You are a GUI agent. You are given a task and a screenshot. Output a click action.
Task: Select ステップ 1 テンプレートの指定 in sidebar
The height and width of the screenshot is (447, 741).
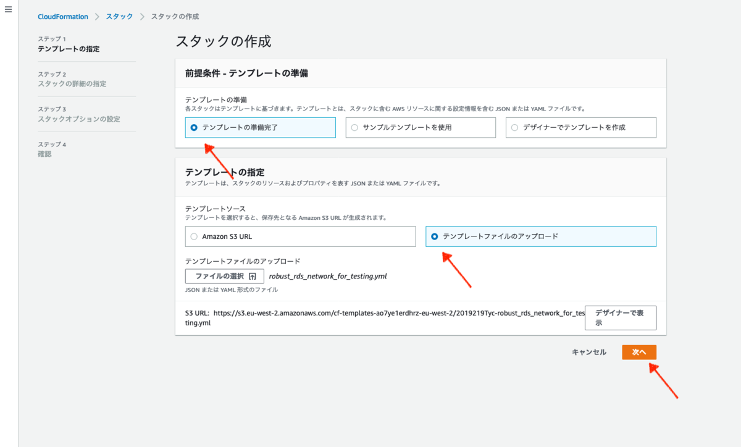click(x=69, y=44)
